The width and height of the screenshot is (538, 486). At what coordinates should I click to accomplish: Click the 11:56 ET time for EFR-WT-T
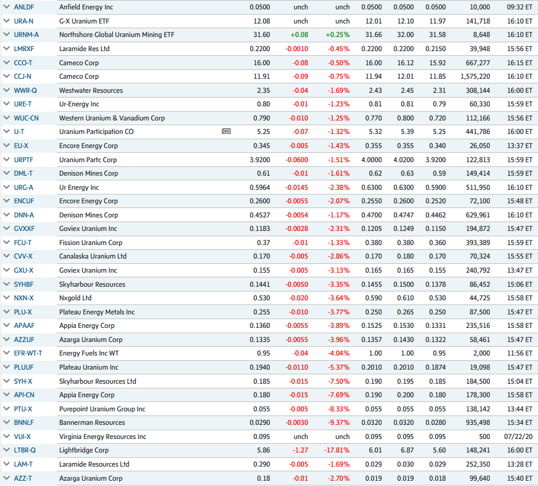[x=519, y=353]
